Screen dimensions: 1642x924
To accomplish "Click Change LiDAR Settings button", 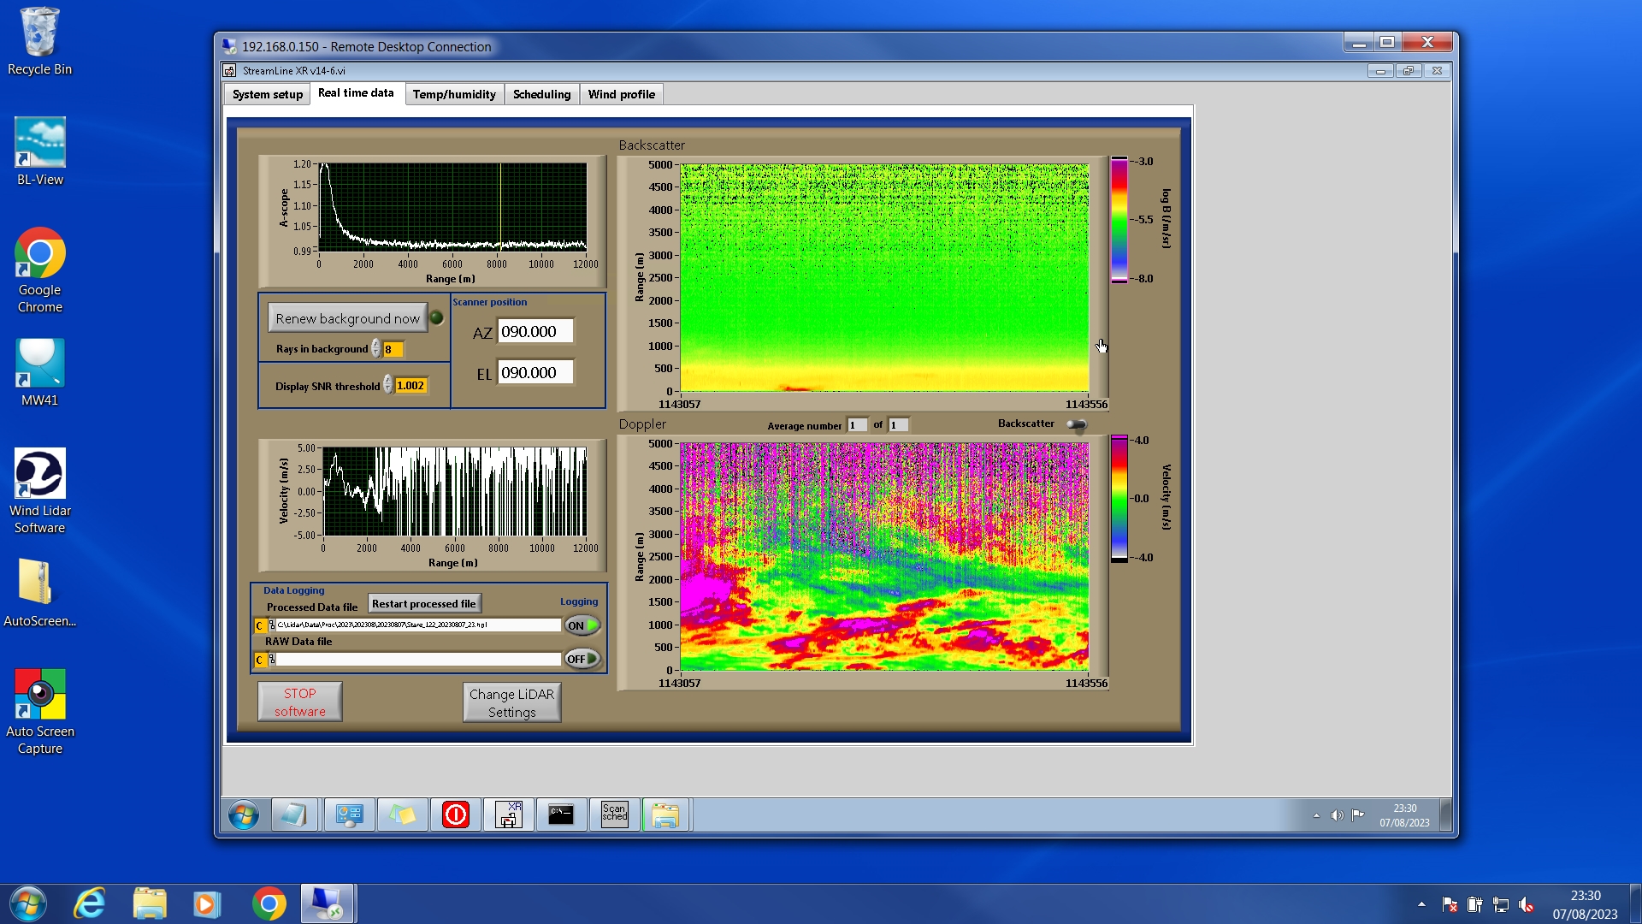I will [511, 702].
